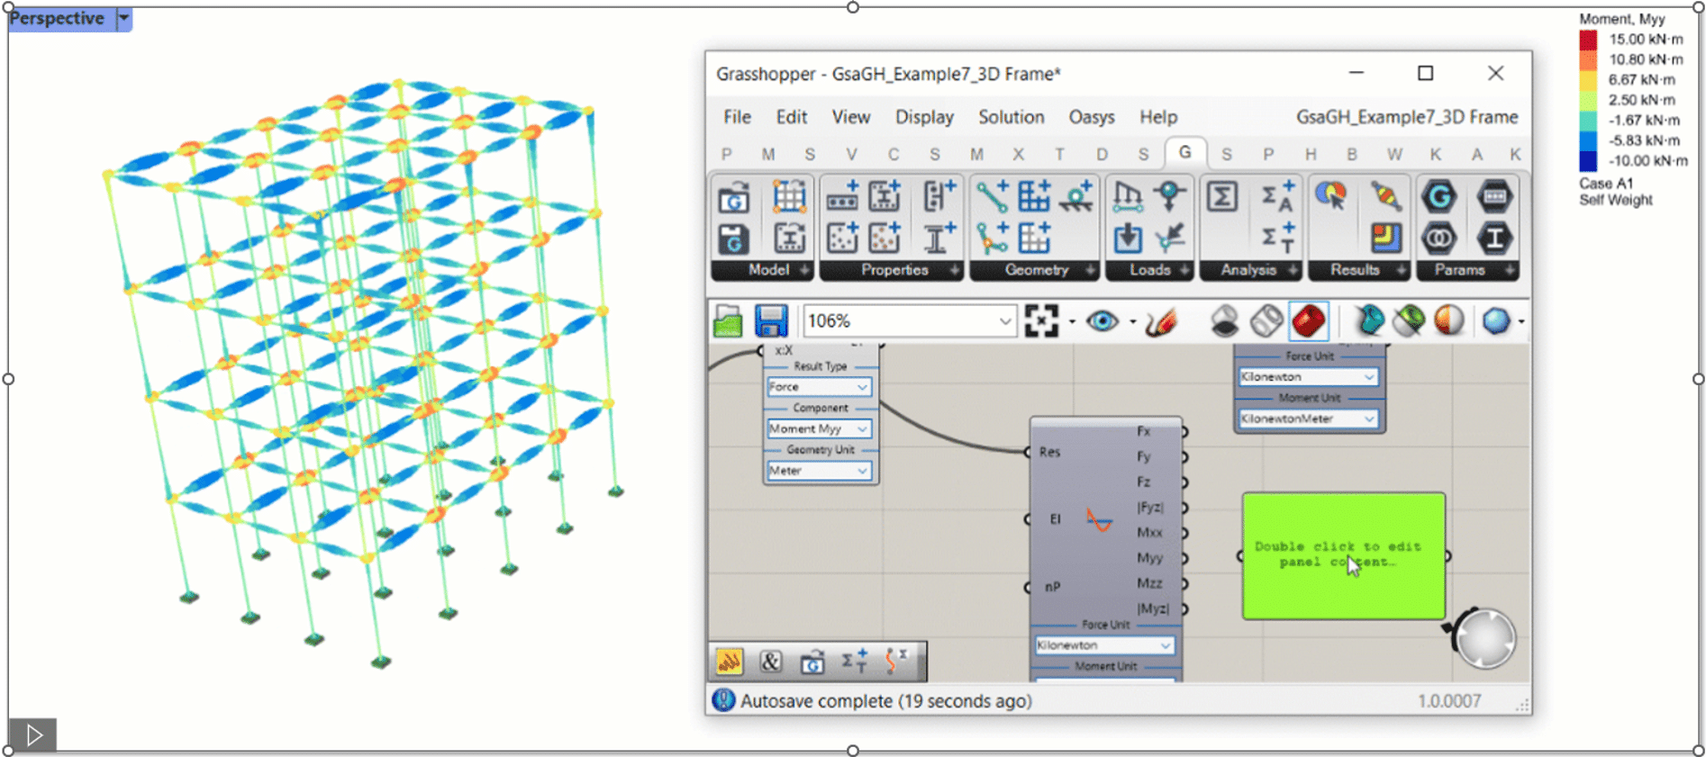This screenshot has width=1706, height=757.
Task: Select the Create Line Element geometry icon
Action: (x=992, y=197)
